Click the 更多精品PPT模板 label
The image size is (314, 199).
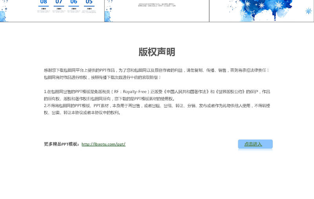[x=62, y=144]
